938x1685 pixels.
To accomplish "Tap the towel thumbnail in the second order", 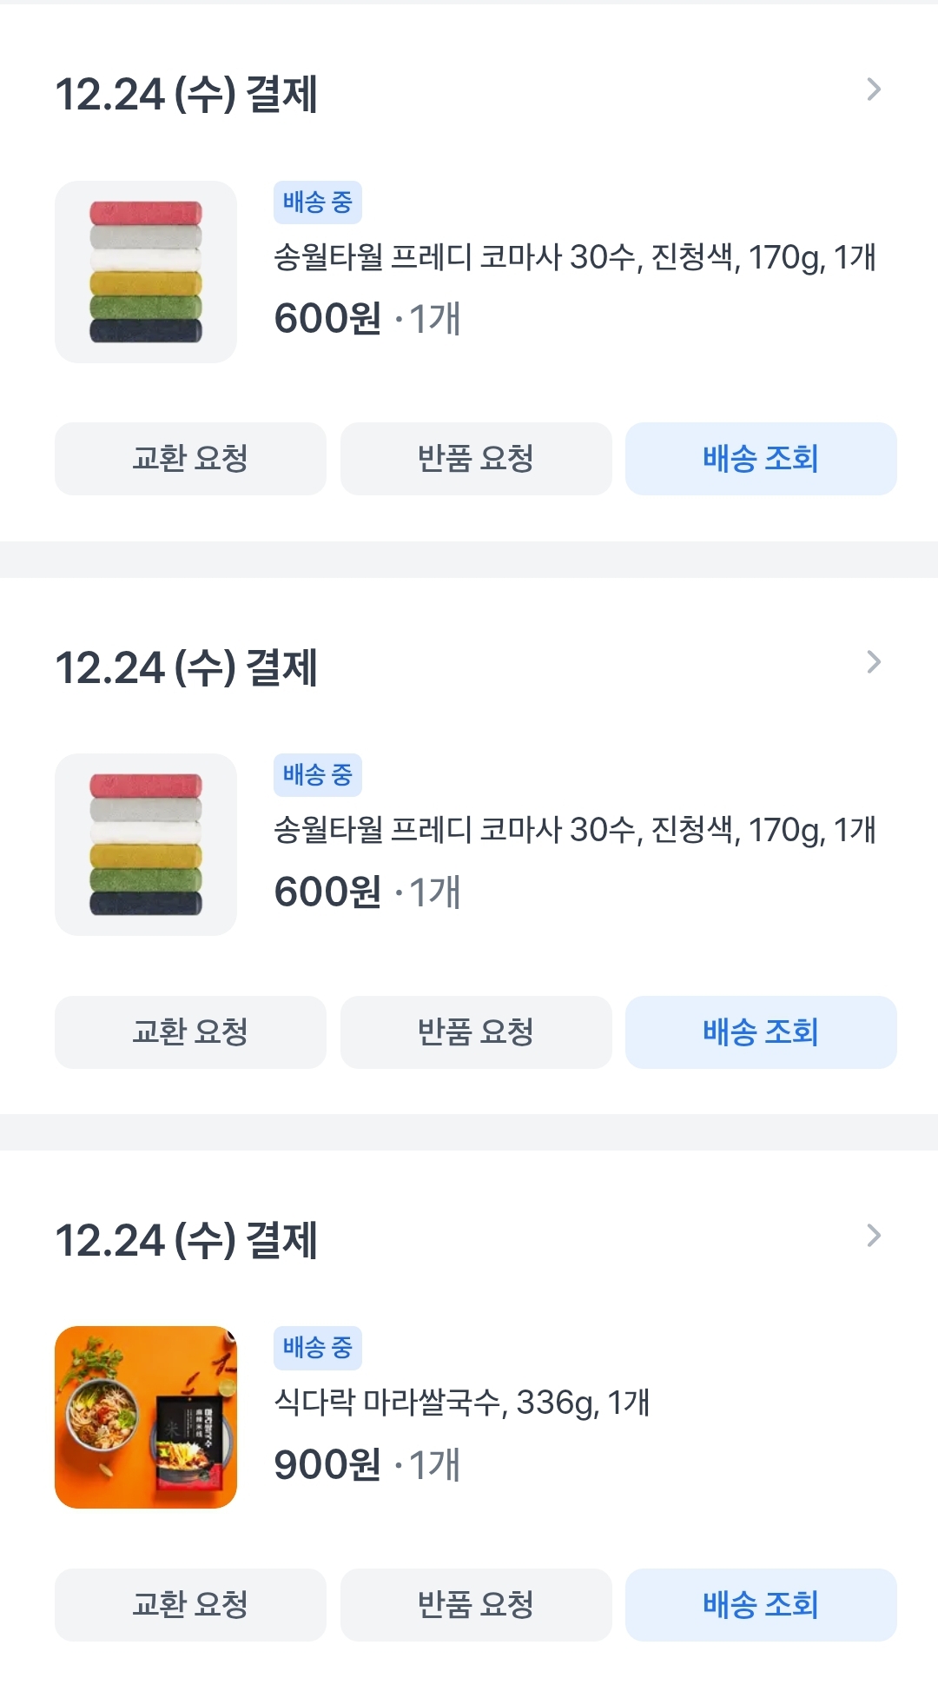I will (x=146, y=845).
